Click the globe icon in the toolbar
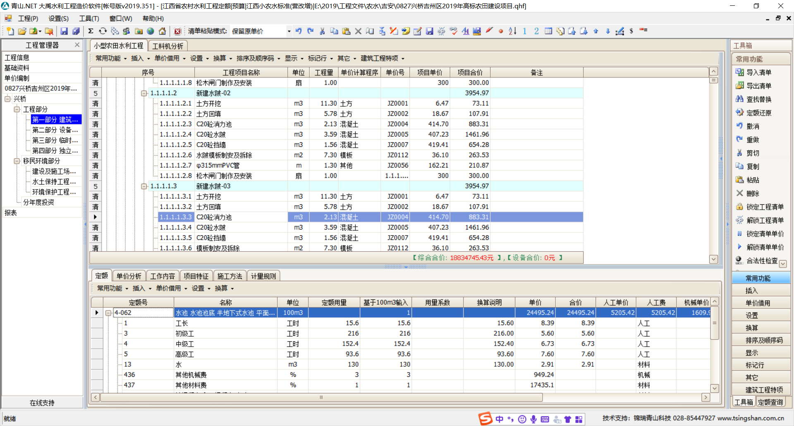794x426 pixels. [151, 31]
